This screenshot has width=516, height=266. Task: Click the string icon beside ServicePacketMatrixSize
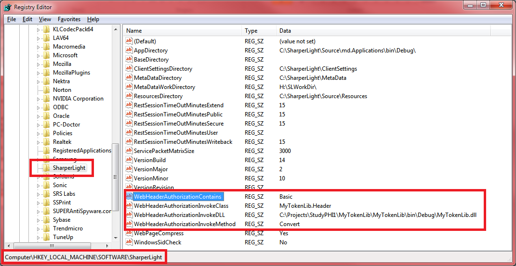coord(129,151)
